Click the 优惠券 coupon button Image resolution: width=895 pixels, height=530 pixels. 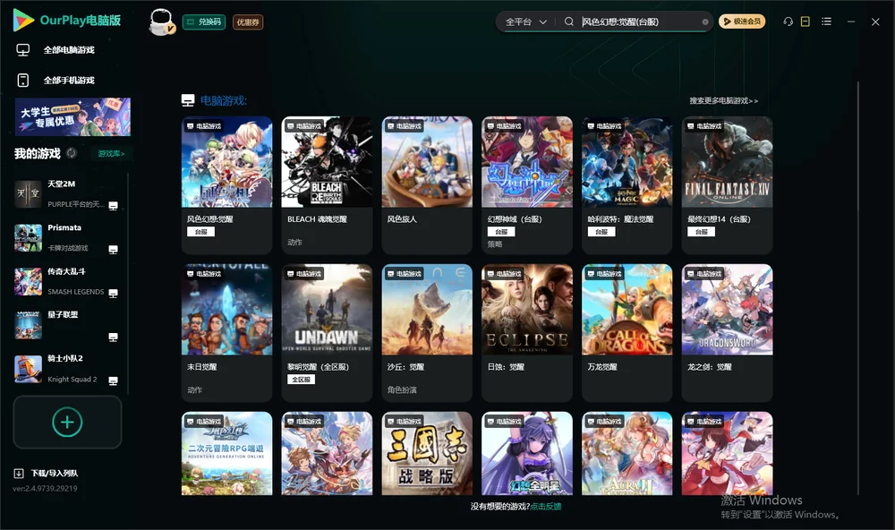point(248,22)
